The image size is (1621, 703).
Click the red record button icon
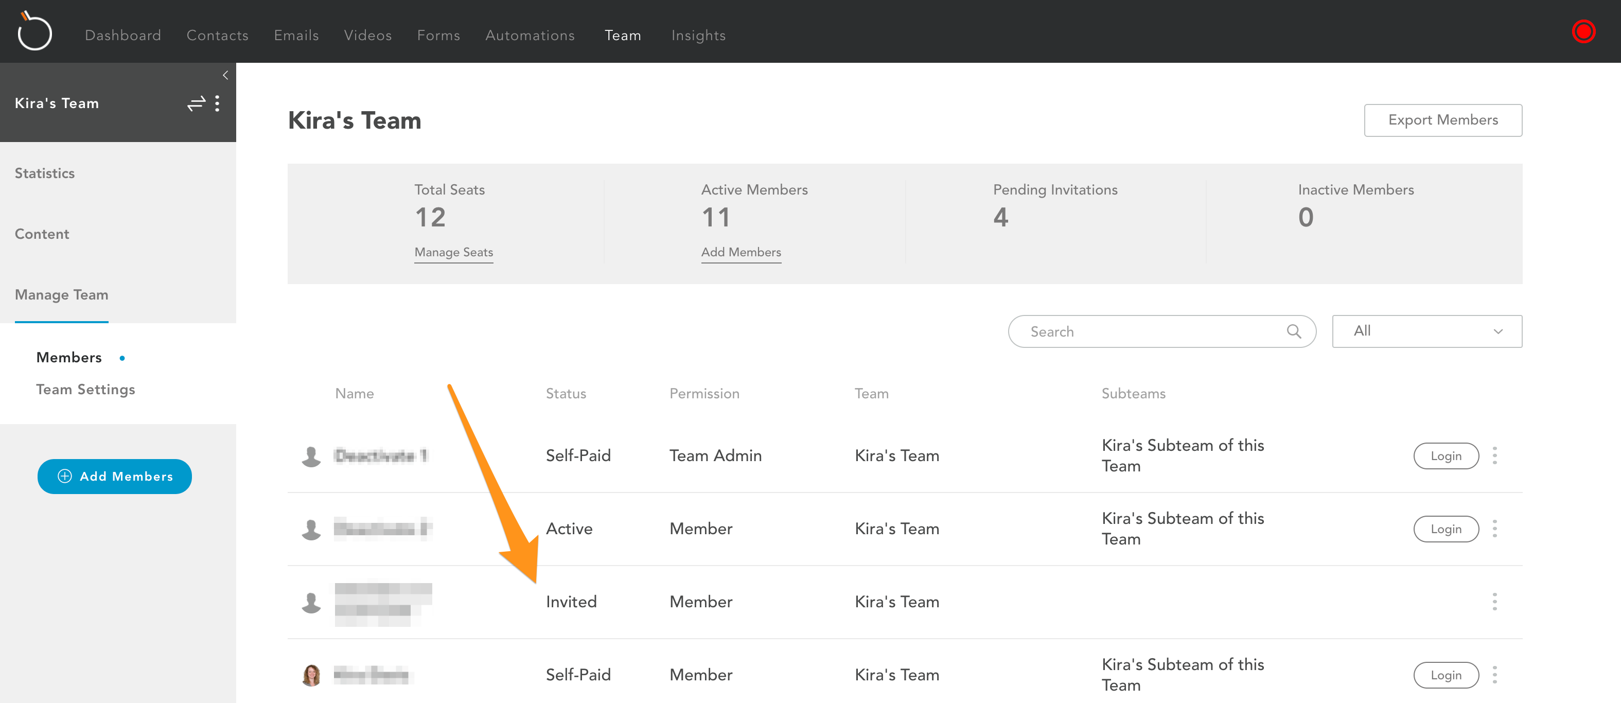(1583, 31)
